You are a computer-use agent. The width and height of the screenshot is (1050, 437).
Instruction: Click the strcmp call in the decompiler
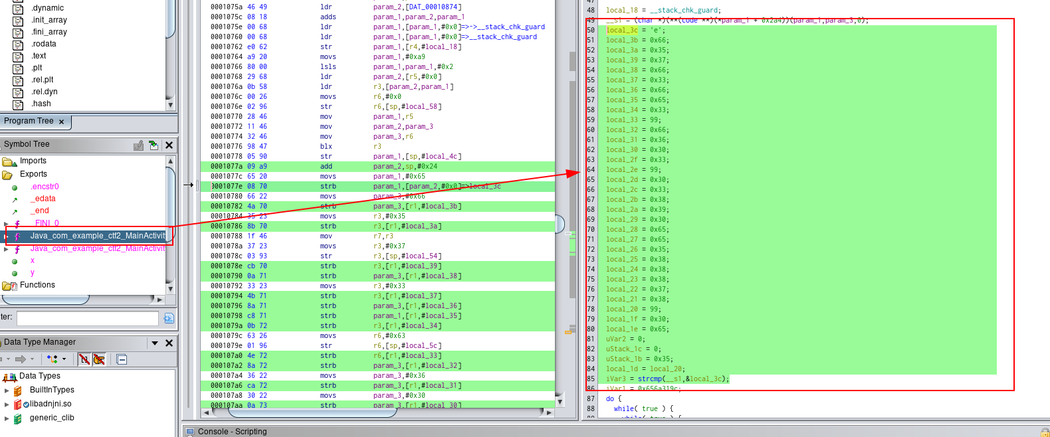point(649,379)
